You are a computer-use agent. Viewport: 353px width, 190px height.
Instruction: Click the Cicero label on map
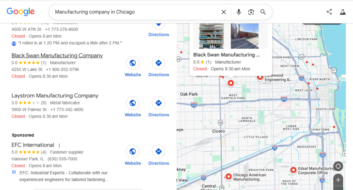218,131
